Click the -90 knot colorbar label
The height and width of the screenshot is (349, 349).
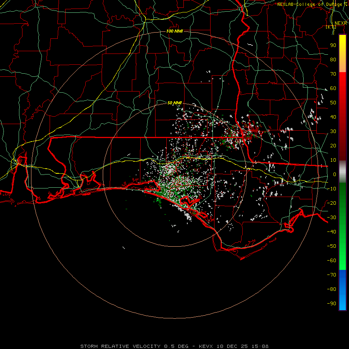tap(332, 304)
